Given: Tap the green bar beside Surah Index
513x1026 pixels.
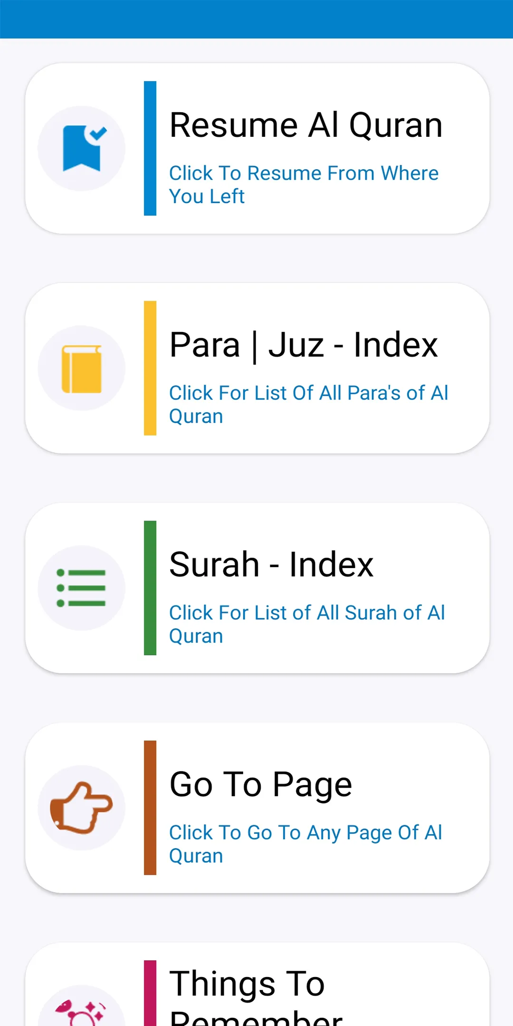Looking at the screenshot, I should coord(150,588).
